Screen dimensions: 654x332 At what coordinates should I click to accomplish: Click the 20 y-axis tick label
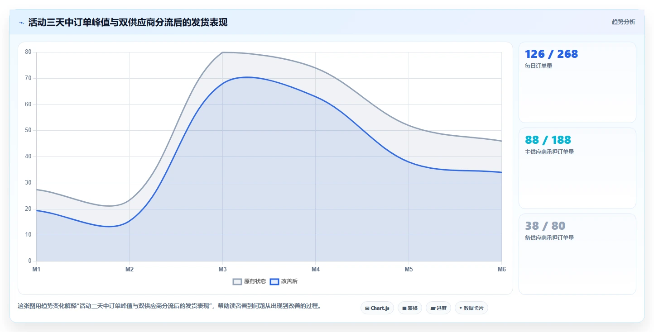click(x=28, y=209)
